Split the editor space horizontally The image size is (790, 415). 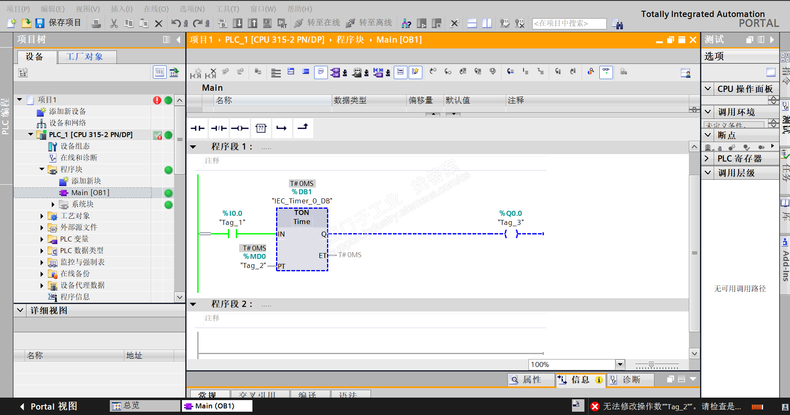pos(472,23)
